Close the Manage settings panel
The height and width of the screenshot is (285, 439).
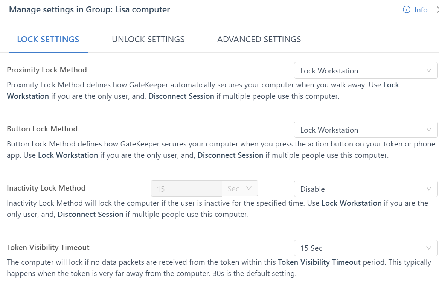coord(437,10)
